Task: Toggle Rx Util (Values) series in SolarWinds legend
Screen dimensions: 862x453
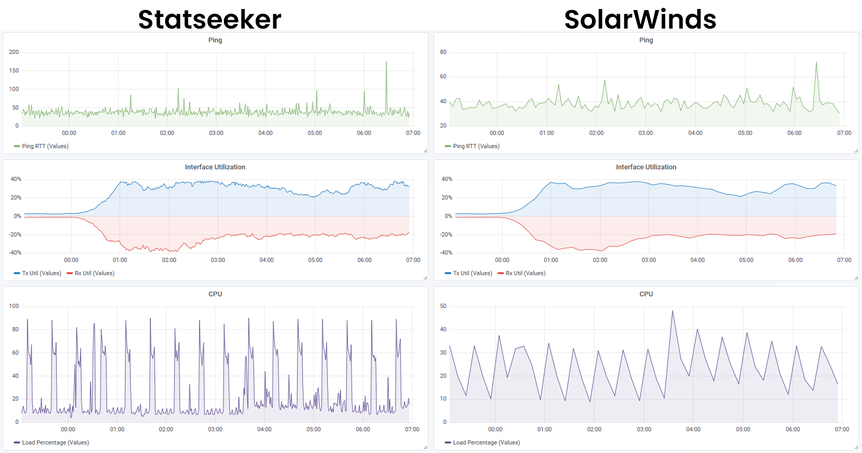Action: click(x=525, y=273)
